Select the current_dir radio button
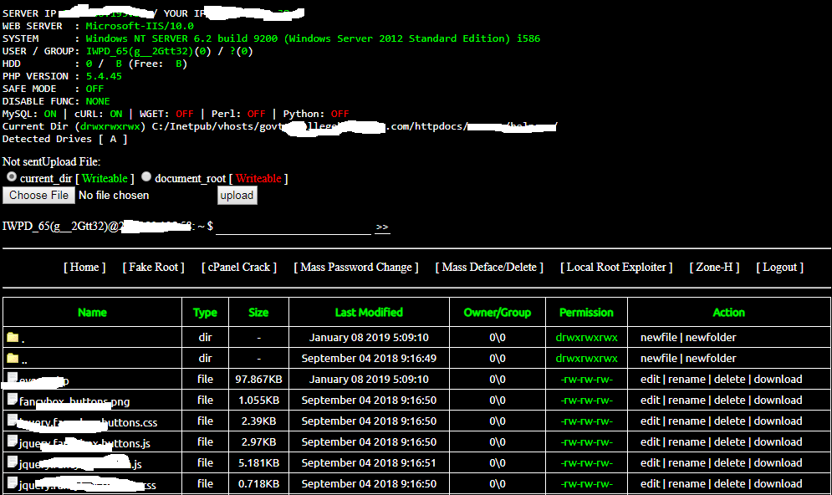The image size is (832, 495). pos(12,176)
